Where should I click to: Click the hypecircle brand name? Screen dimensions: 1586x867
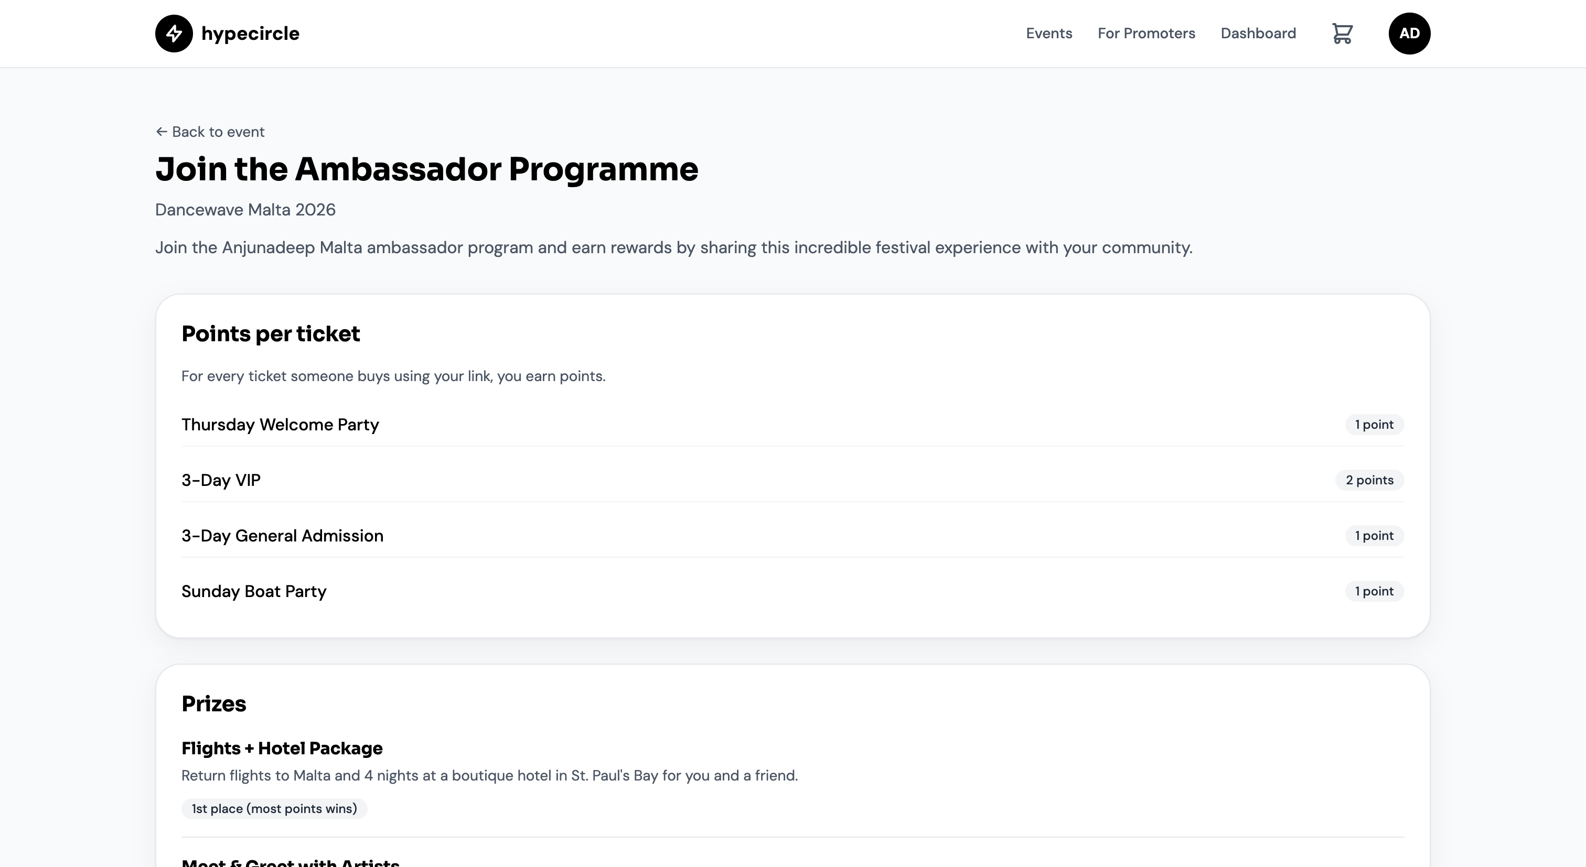pos(250,33)
